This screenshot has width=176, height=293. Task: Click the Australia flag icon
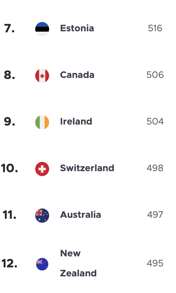(42, 215)
